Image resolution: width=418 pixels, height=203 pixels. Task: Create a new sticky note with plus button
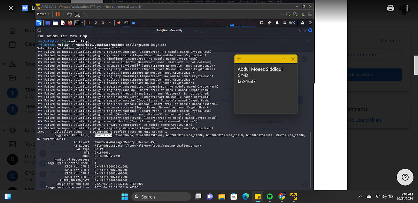pyautogui.click(x=238, y=59)
